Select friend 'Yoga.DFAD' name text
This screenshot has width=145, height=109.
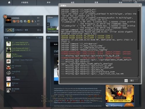click(x=16, y=72)
